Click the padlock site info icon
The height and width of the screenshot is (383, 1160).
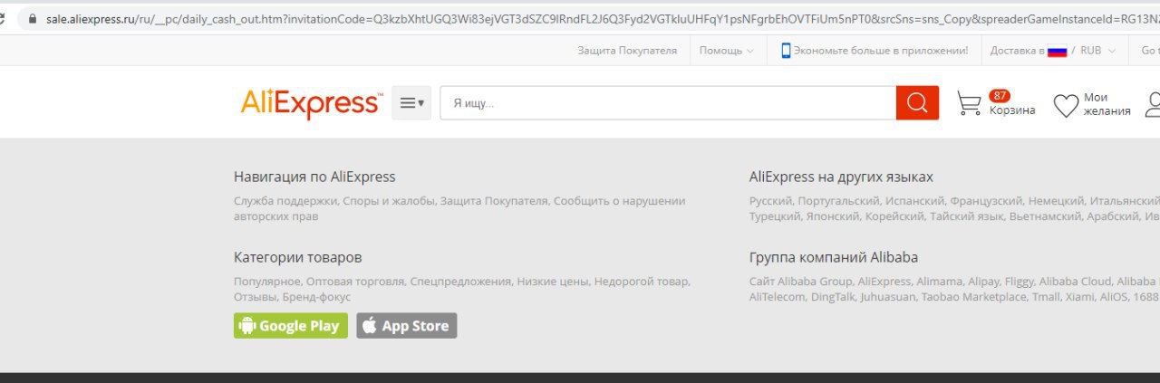[x=34, y=18]
